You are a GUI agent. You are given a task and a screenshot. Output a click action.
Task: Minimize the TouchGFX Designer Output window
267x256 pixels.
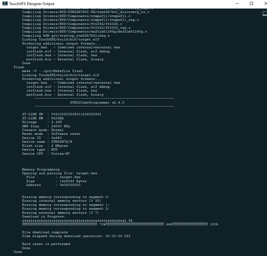(x=237, y=3)
